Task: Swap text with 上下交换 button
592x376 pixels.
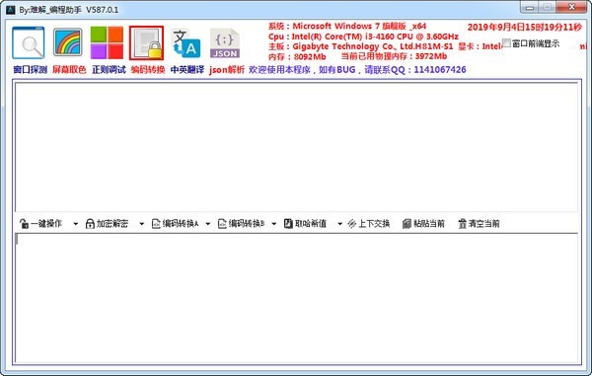Action: 368,224
